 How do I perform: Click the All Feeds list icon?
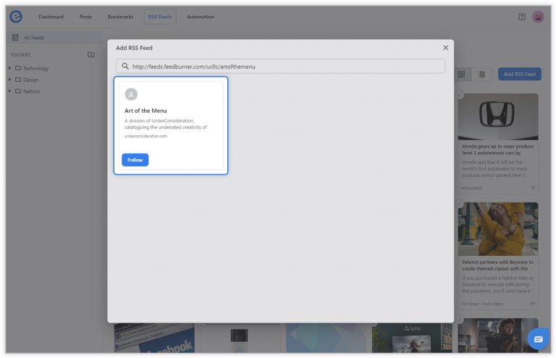coord(15,38)
